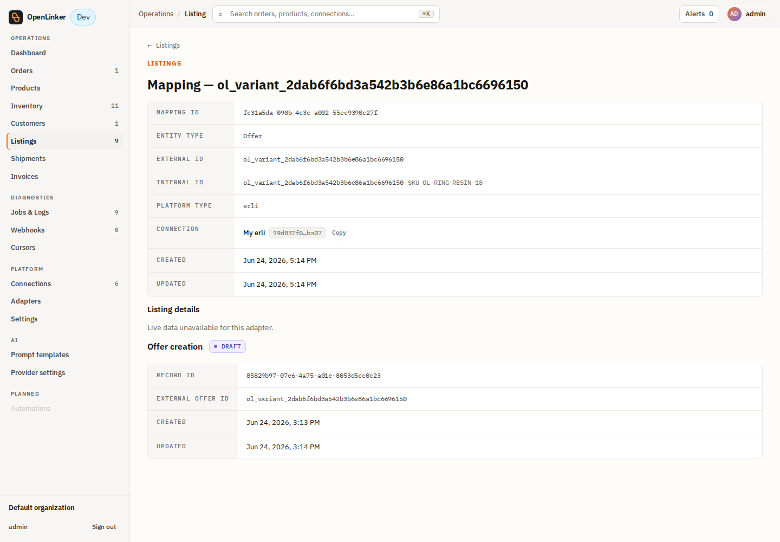Click the Mapping ID value fc31a5da
Screen dimensions: 780x542
coord(310,113)
